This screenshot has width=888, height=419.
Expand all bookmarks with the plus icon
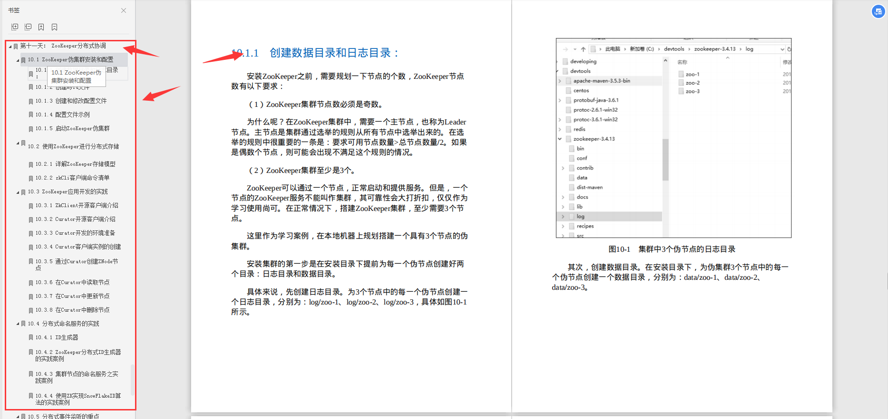click(15, 27)
